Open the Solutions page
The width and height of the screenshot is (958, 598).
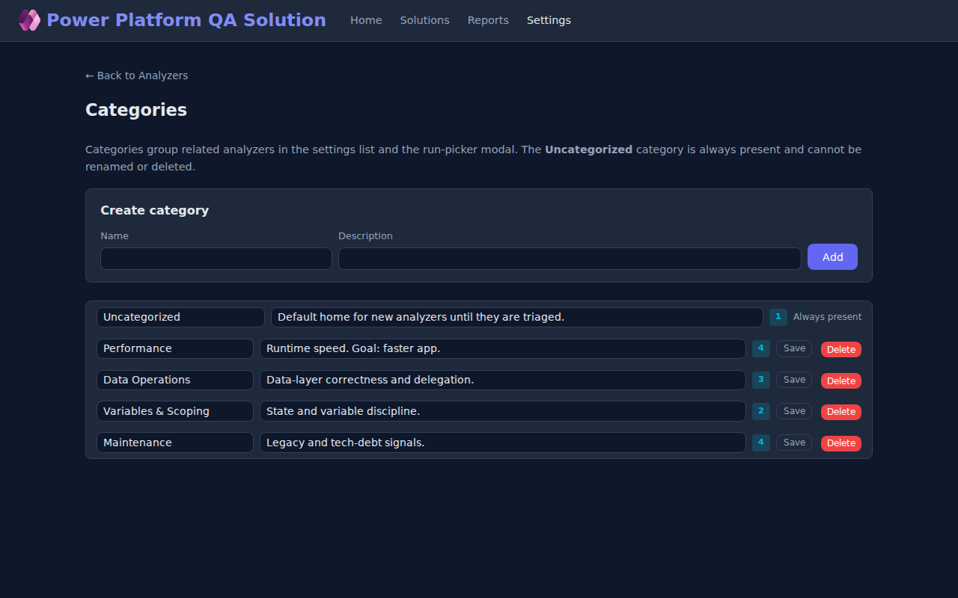tap(424, 20)
